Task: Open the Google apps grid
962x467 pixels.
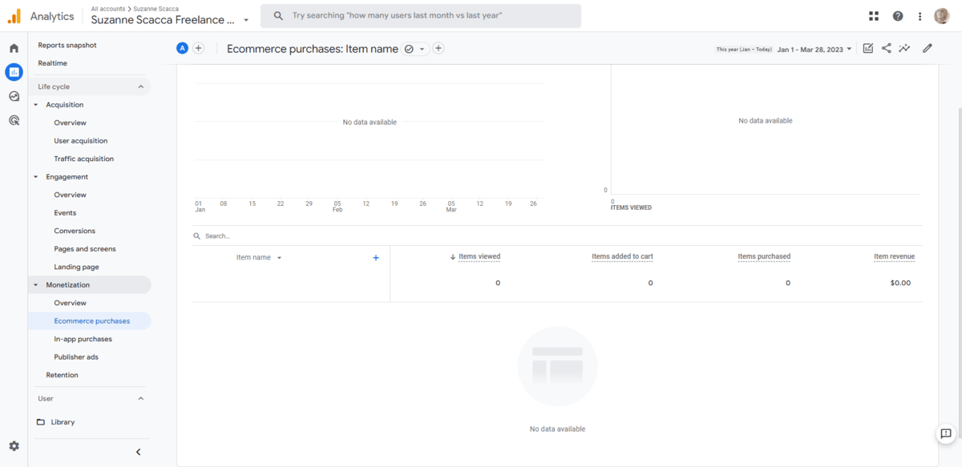Action: click(873, 15)
